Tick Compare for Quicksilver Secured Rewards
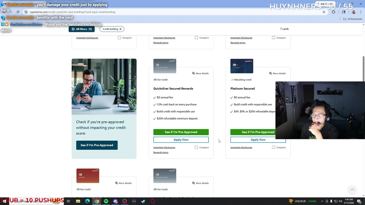365x205 pixels. pos(196,147)
